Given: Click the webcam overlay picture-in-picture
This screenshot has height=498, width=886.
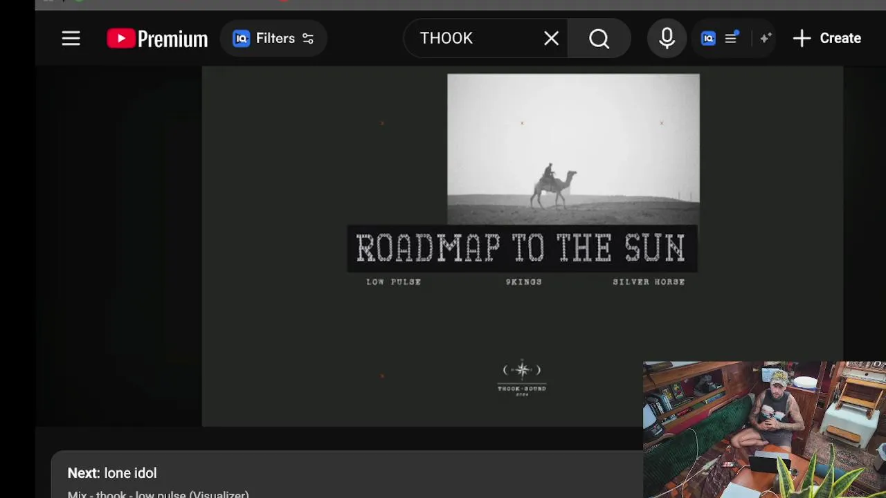Looking at the screenshot, I should pyautogui.click(x=764, y=430).
